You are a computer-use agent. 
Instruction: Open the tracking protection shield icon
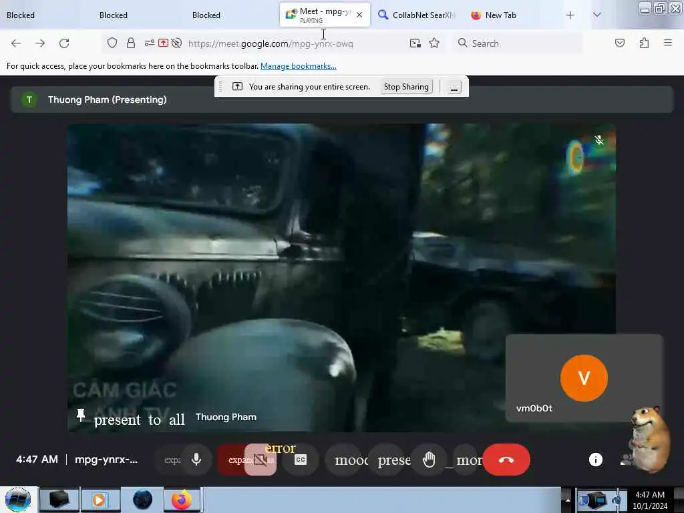(x=112, y=43)
